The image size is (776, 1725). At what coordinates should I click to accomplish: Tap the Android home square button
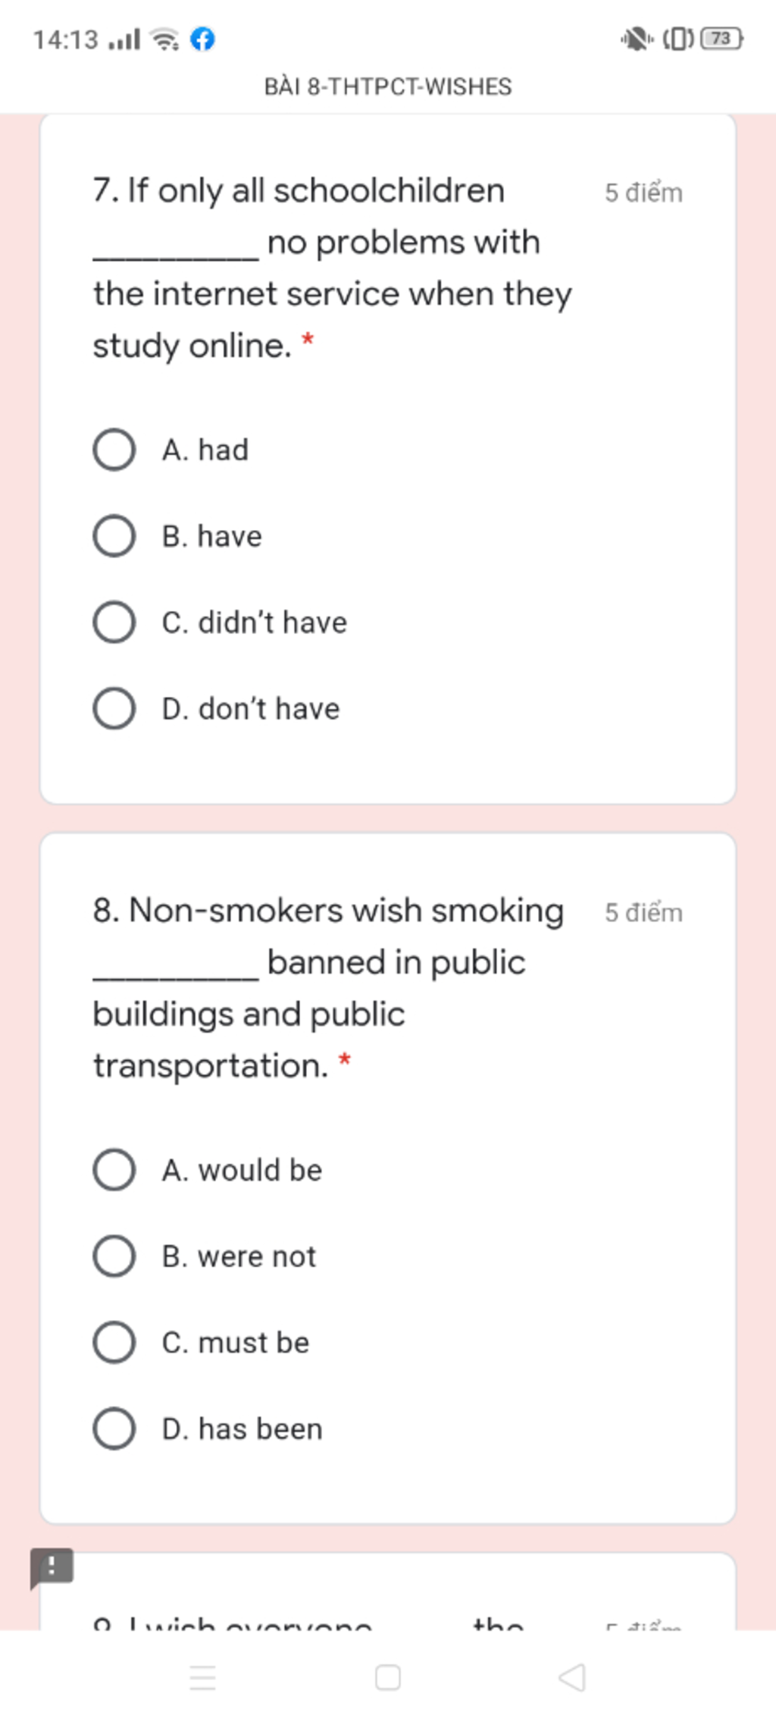pyautogui.click(x=388, y=1677)
